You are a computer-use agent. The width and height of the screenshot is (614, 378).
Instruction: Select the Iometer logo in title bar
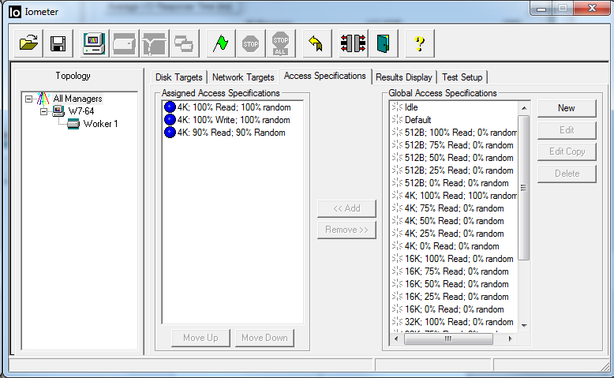tap(15, 12)
